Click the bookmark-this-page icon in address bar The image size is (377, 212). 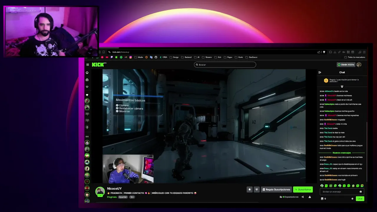coord(104,52)
